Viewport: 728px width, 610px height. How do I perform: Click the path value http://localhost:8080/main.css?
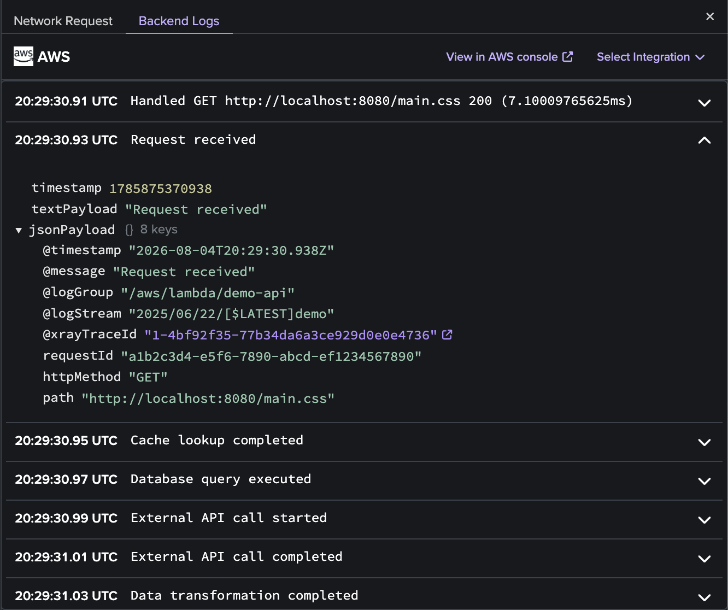click(x=208, y=398)
